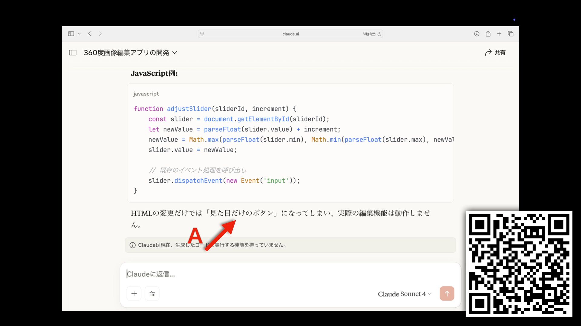
Task: Click the HTMLの変更だけでは paragraph text
Action: point(281,219)
